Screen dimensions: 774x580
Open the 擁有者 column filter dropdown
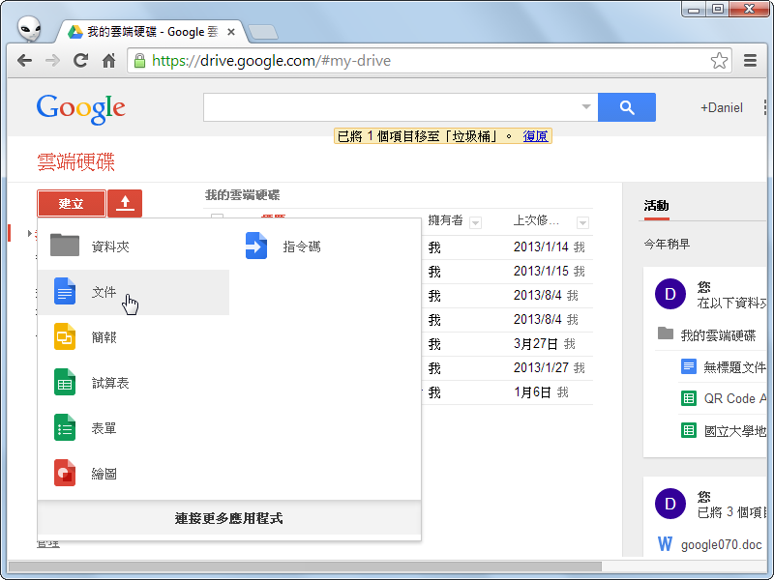(475, 223)
